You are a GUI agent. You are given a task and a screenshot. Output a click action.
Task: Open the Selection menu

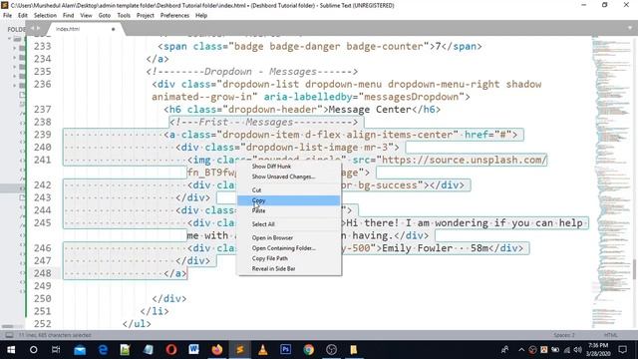tap(45, 16)
